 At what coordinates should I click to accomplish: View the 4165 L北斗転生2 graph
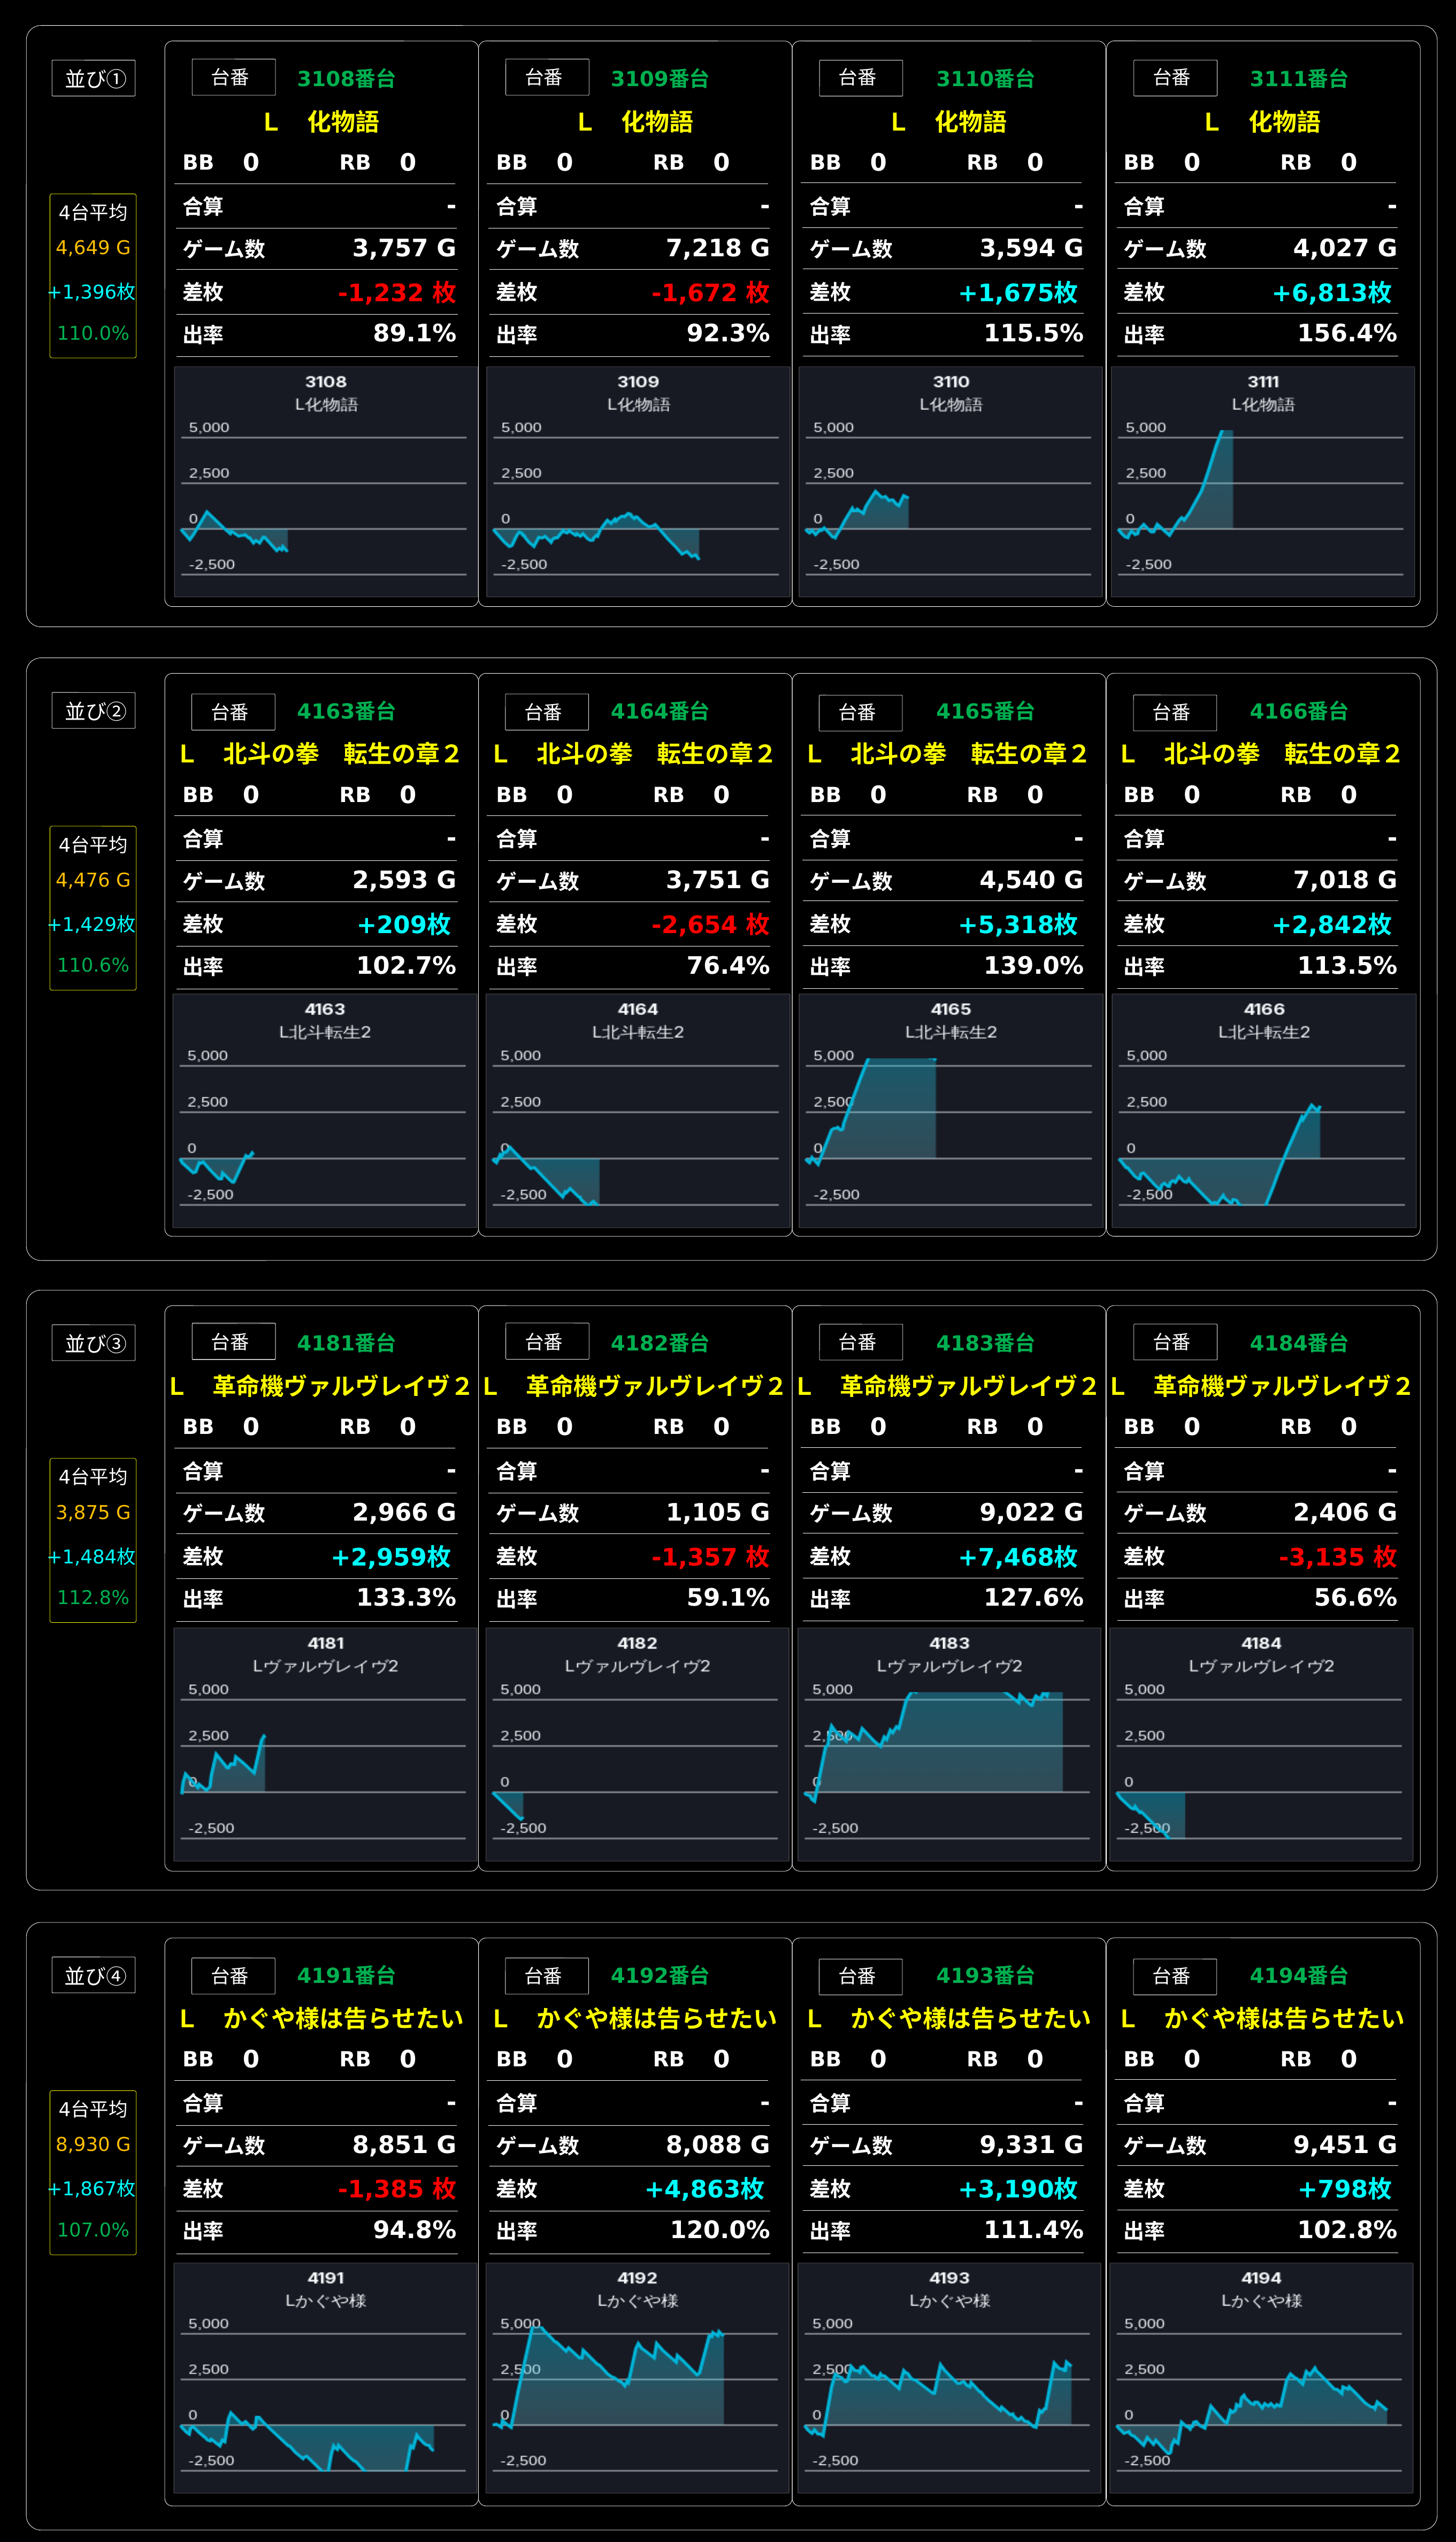click(x=951, y=1111)
